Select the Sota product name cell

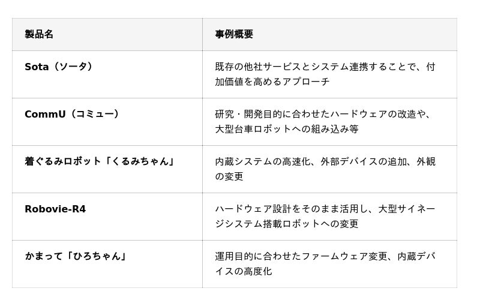point(35,67)
